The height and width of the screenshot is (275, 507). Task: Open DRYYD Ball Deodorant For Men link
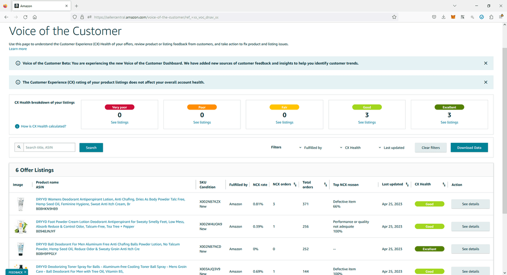coord(108,246)
